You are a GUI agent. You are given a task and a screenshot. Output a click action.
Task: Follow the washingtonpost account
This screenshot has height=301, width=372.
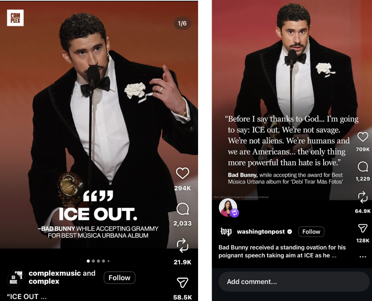311,232
